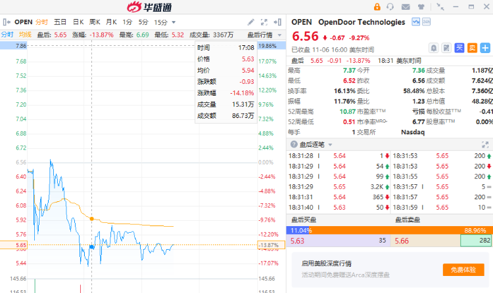Image resolution: width=493 pixels, height=293 pixels.
Task: Open the note memo icon beside the bell
Action: [446, 48]
